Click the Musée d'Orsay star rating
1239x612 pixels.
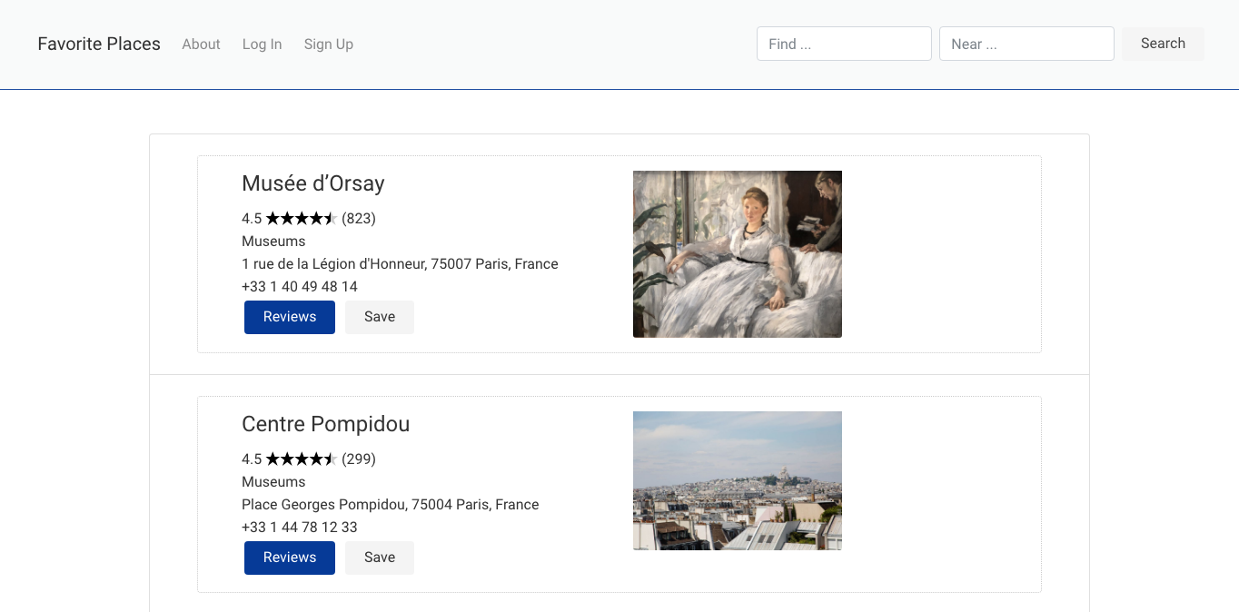(x=302, y=218)
